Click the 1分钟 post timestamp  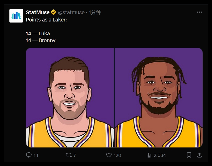(x=95, y=12)
